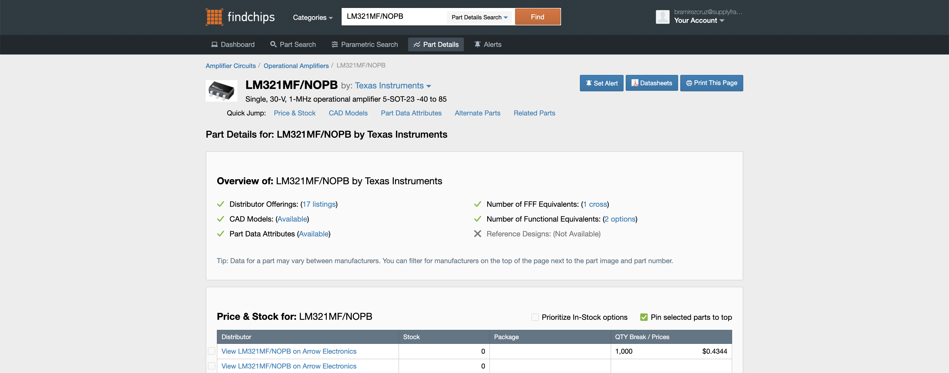Tick the checkbox beside the Arrow Electronics row with no price
This screenshot has height=373, width=949.
[212, 366]
